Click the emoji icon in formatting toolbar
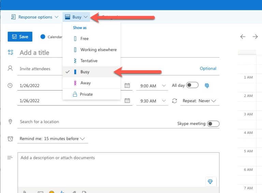Screen dimensions: 262x193 point(52,192)
